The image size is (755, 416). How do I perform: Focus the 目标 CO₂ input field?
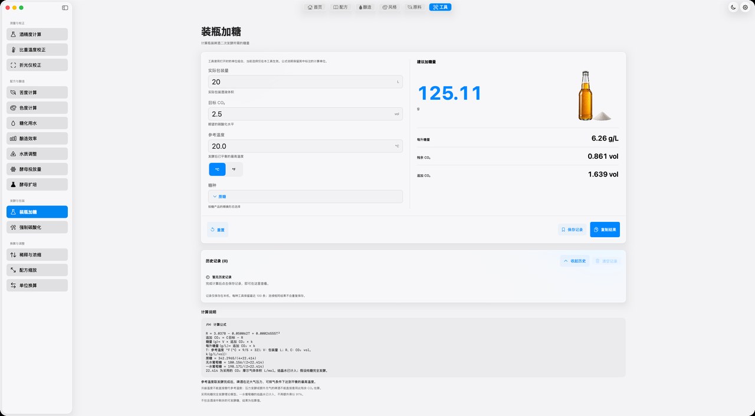click(x=306, y=114)
